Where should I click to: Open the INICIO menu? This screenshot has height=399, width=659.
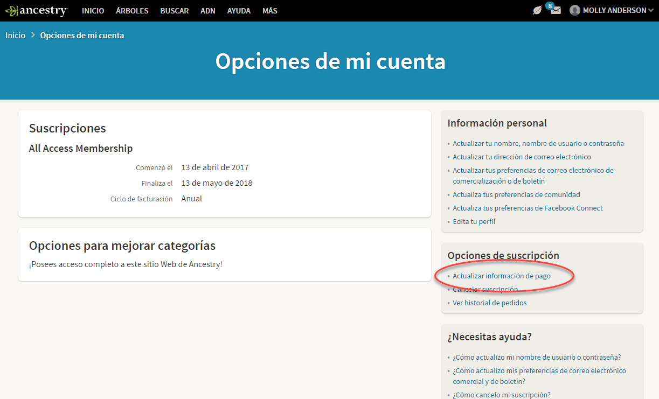93,11
